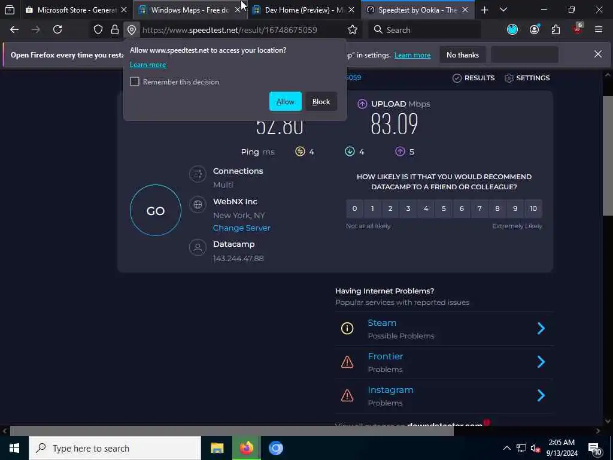613x460 pixels.
Task: Open the extensions puzzle piece icon
Action: (x=556, y=30)
